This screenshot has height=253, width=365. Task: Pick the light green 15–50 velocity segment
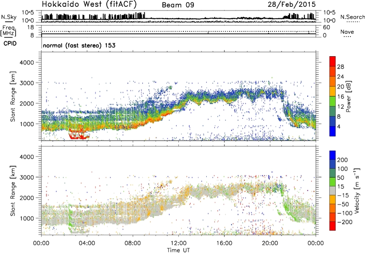333,182
